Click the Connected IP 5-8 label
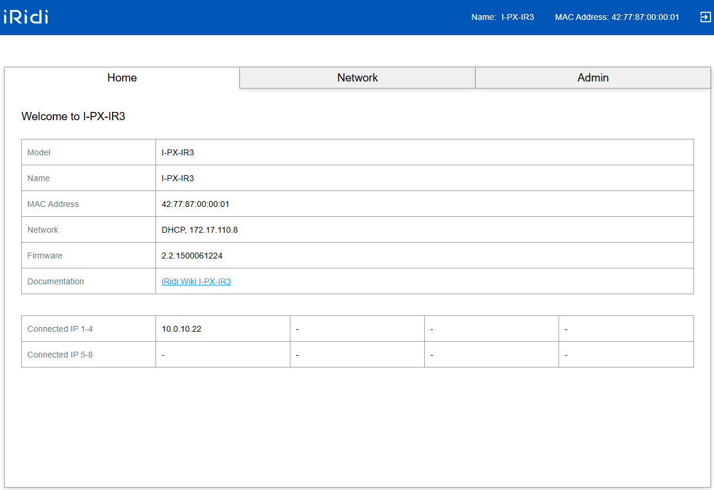The image size is (714, 490). point(60,355)
